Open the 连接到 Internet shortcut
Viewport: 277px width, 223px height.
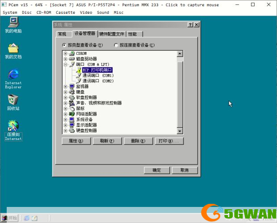[13, 130]
